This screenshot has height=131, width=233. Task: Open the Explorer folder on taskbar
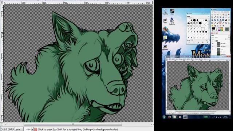[175, 117]
